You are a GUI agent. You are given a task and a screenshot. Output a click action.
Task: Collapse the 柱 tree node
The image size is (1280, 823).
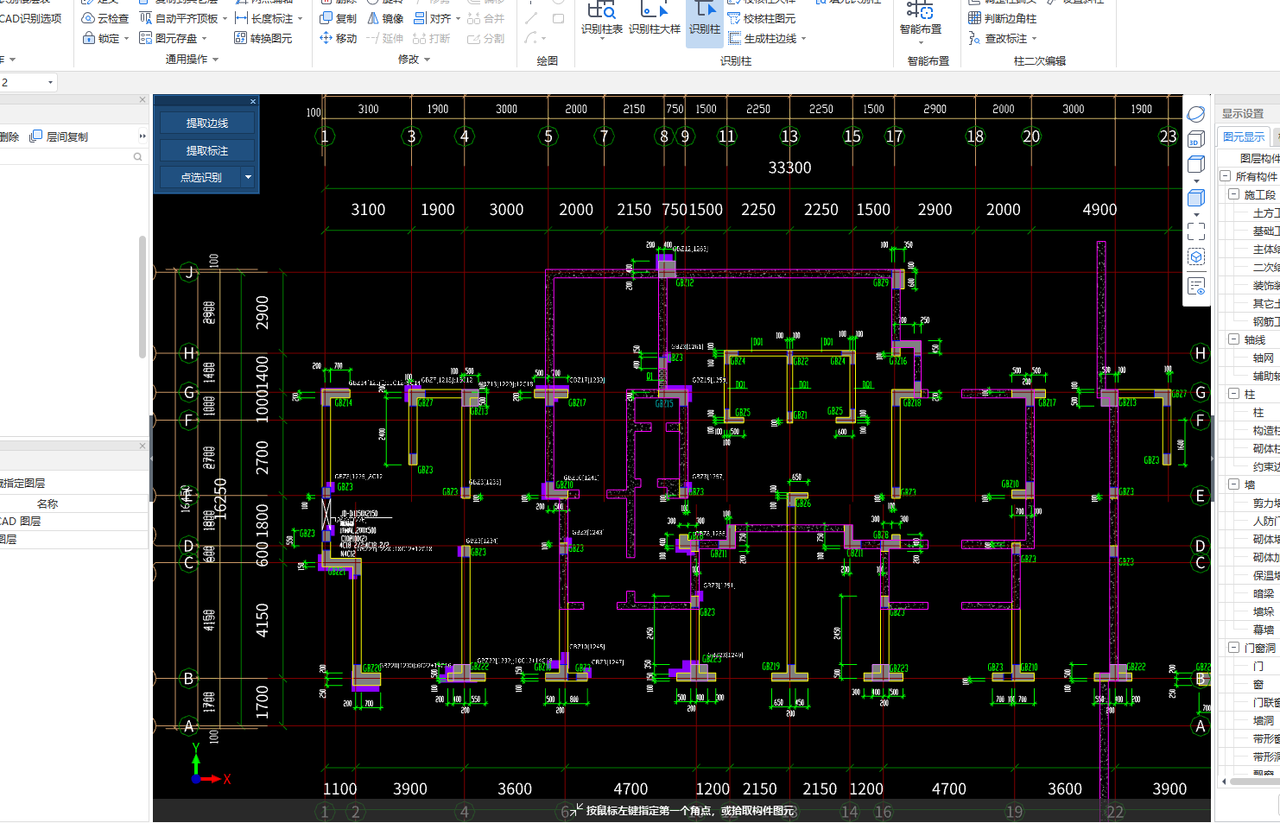[1234, 394]
